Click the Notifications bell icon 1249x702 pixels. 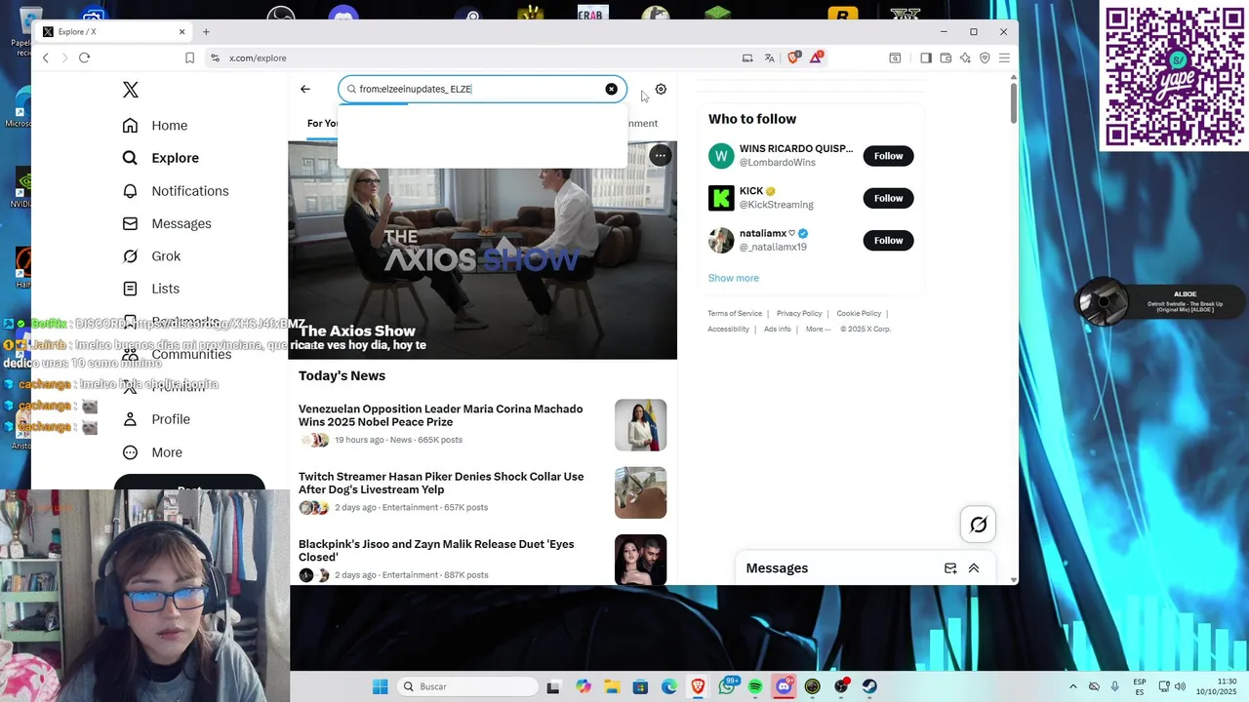pos(130,191)
